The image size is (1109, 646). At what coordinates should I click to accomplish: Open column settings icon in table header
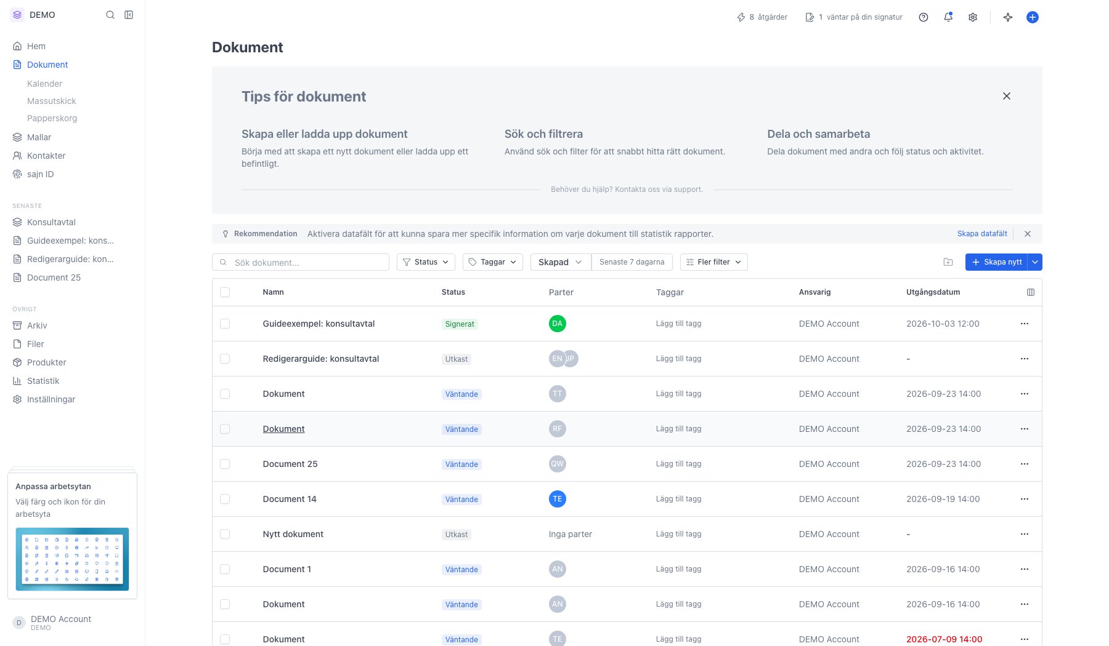point(1031,292)
